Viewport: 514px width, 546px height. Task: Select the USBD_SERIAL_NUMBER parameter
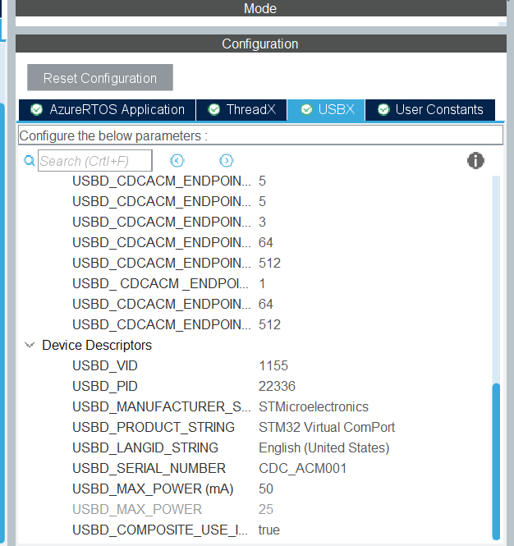[149, 468]
